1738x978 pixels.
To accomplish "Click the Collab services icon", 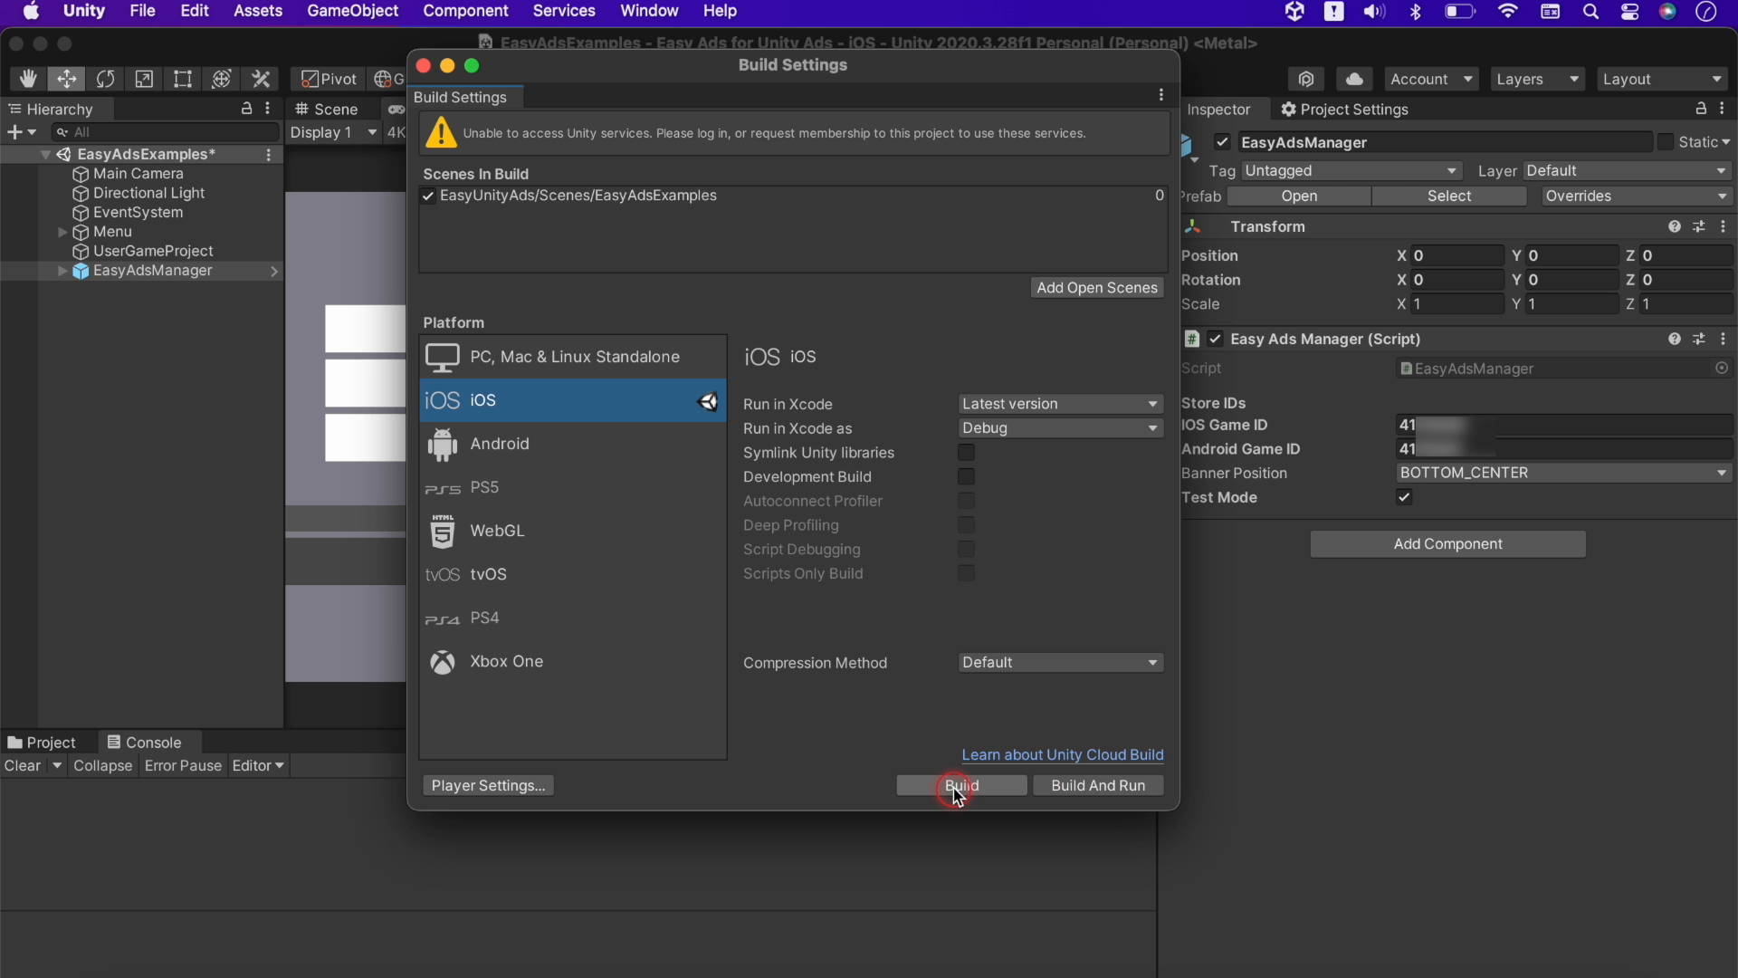I will (x=1305, y=79).
